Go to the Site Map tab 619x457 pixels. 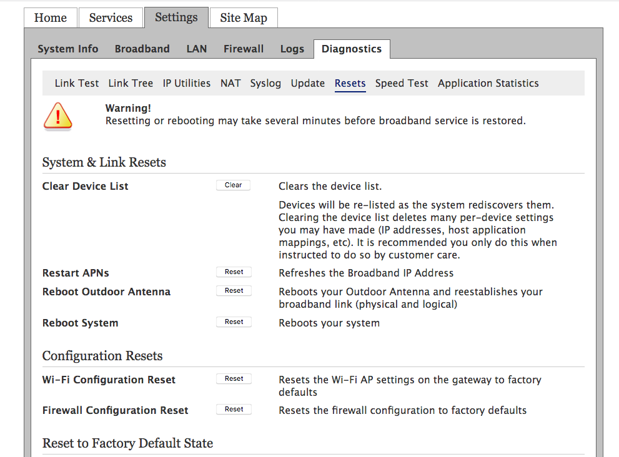244,17
